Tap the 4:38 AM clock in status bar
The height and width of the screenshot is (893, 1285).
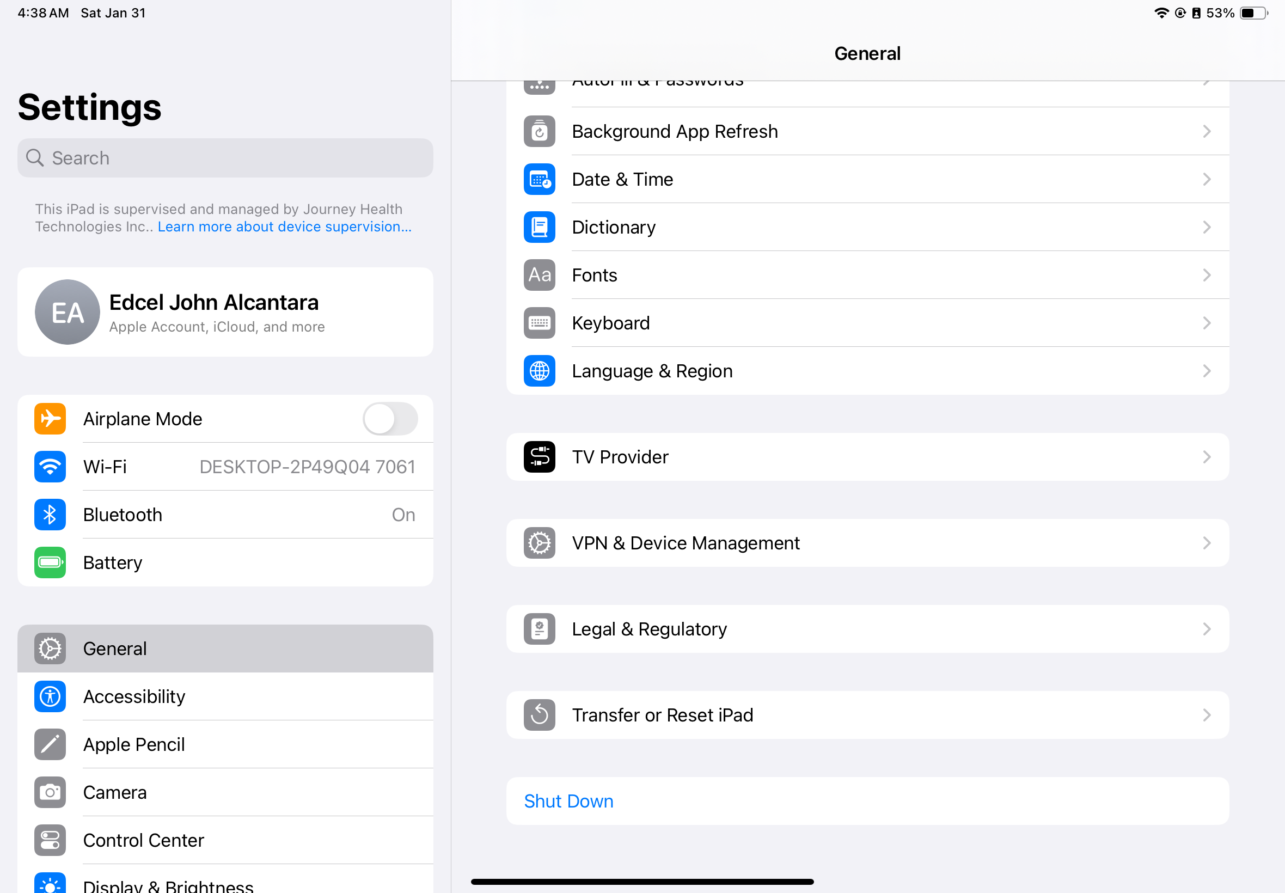pos(43,13)
